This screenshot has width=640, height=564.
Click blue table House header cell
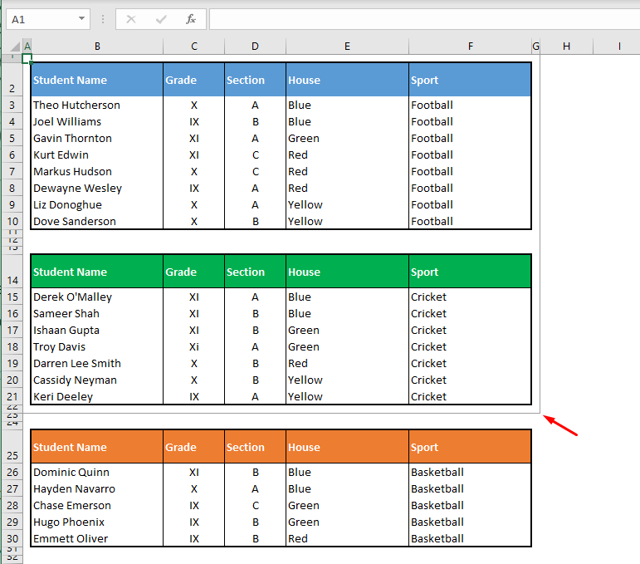(347, 80)
